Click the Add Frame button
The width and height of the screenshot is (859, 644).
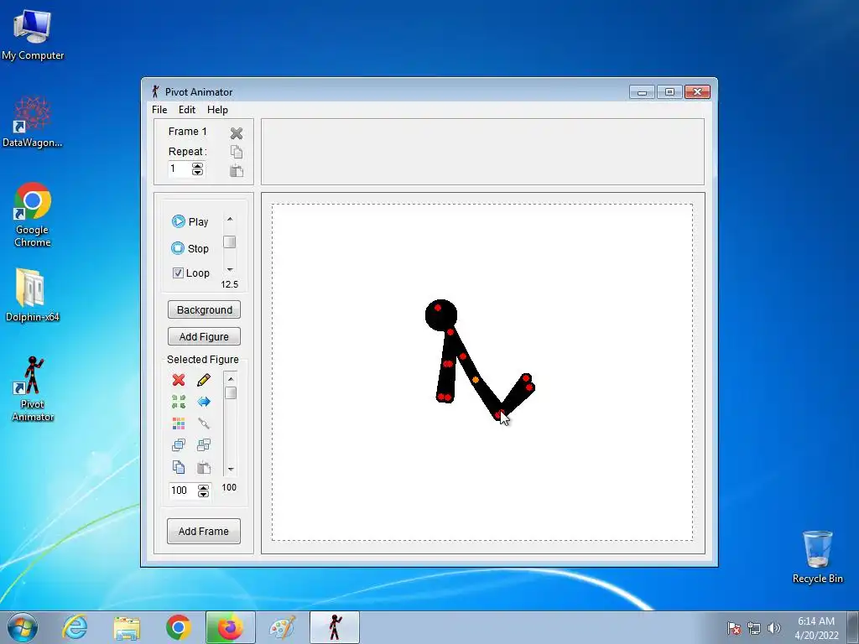pyautogui.click(x=204, y=531)
